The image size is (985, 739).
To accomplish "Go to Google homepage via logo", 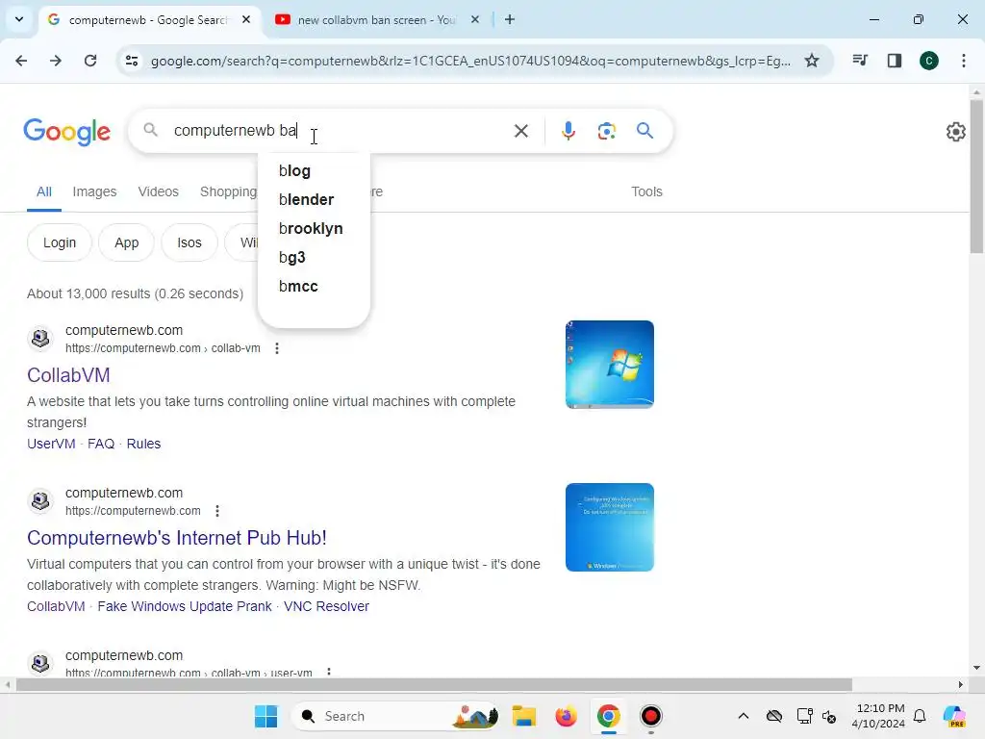I will (x=67, y=131).
